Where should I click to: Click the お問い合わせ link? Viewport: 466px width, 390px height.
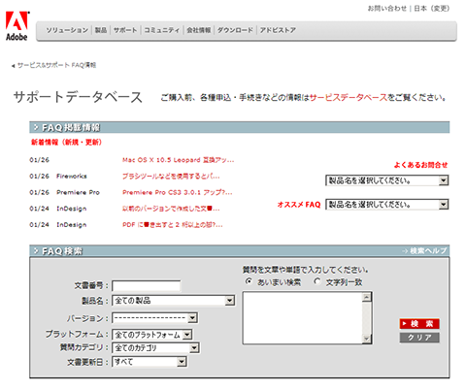click(387, 9)
